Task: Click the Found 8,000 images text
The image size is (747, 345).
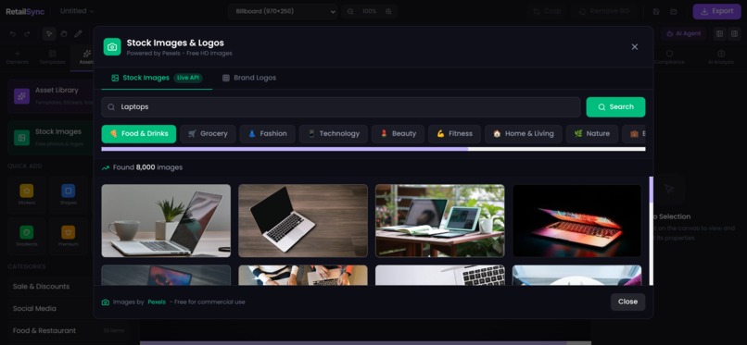Action: (x=147, y=167)
